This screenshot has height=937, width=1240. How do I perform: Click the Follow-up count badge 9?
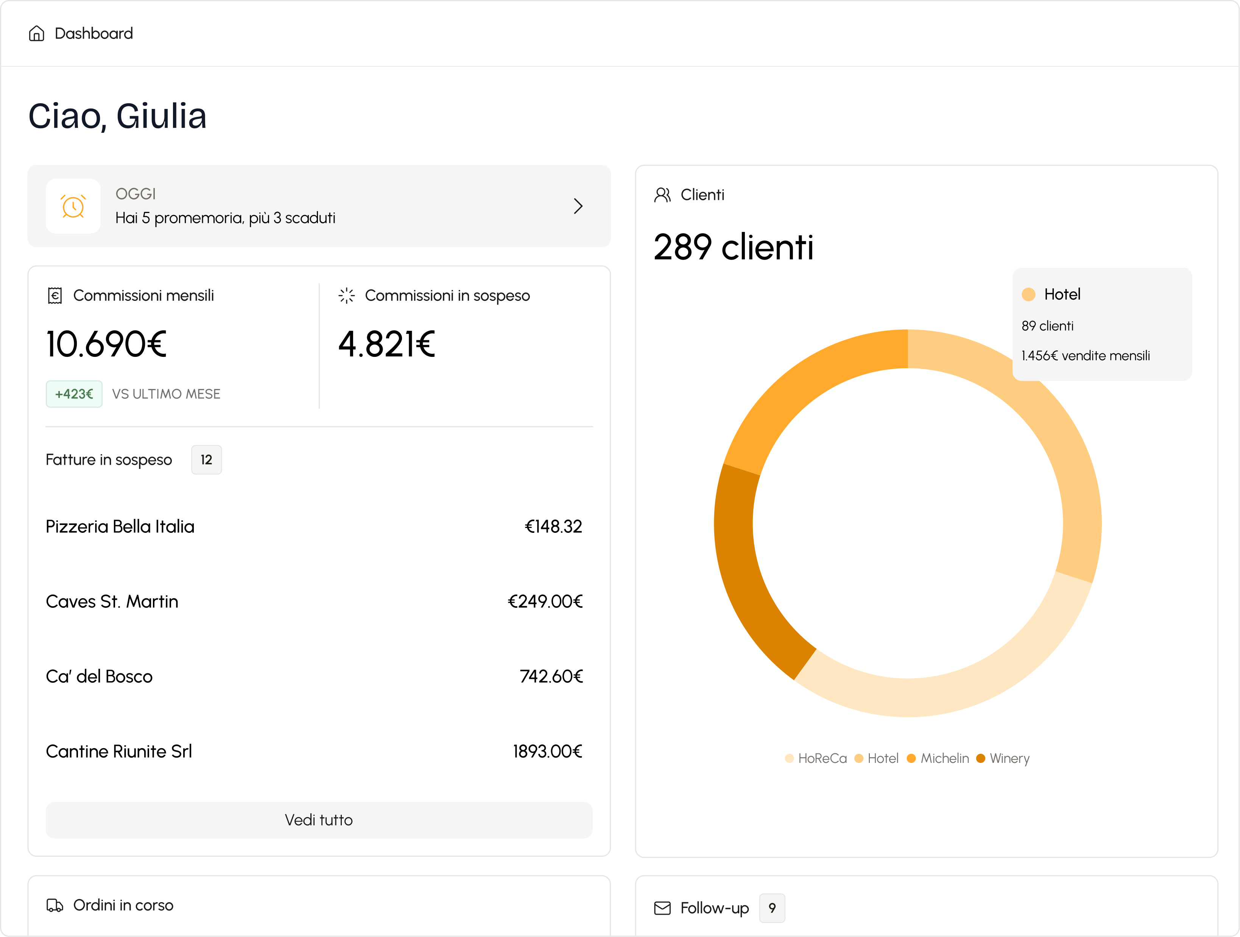(x=772, y=908)
